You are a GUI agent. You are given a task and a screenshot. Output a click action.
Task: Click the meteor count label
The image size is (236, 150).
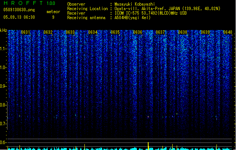[x=53, y=12]
